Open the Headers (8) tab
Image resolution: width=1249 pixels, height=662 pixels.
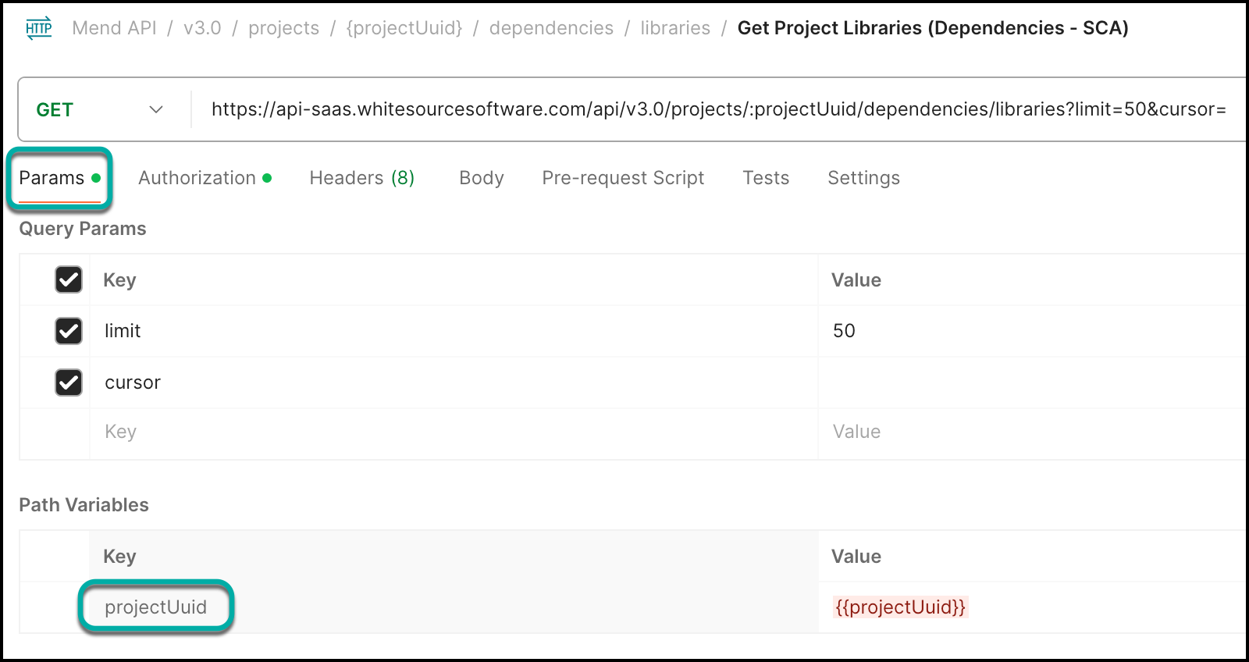coord(361,178)
